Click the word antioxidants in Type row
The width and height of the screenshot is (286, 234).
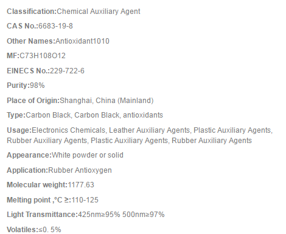(x=143, y=115)
